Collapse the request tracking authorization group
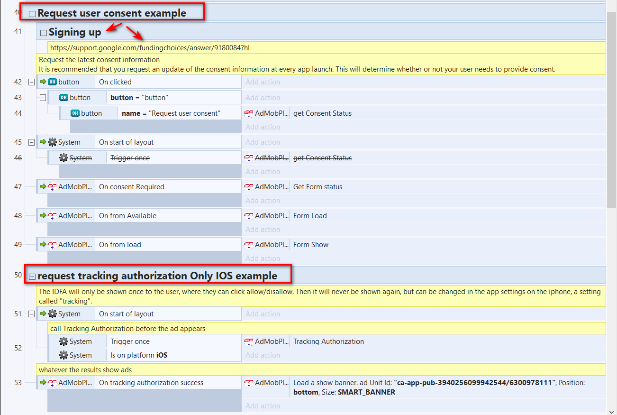 pyautogui.click(x=32, y=277)
